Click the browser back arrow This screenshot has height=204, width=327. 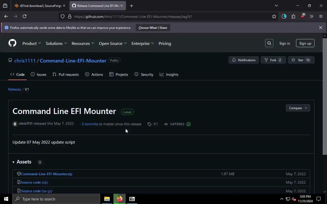tap(6, 16)
